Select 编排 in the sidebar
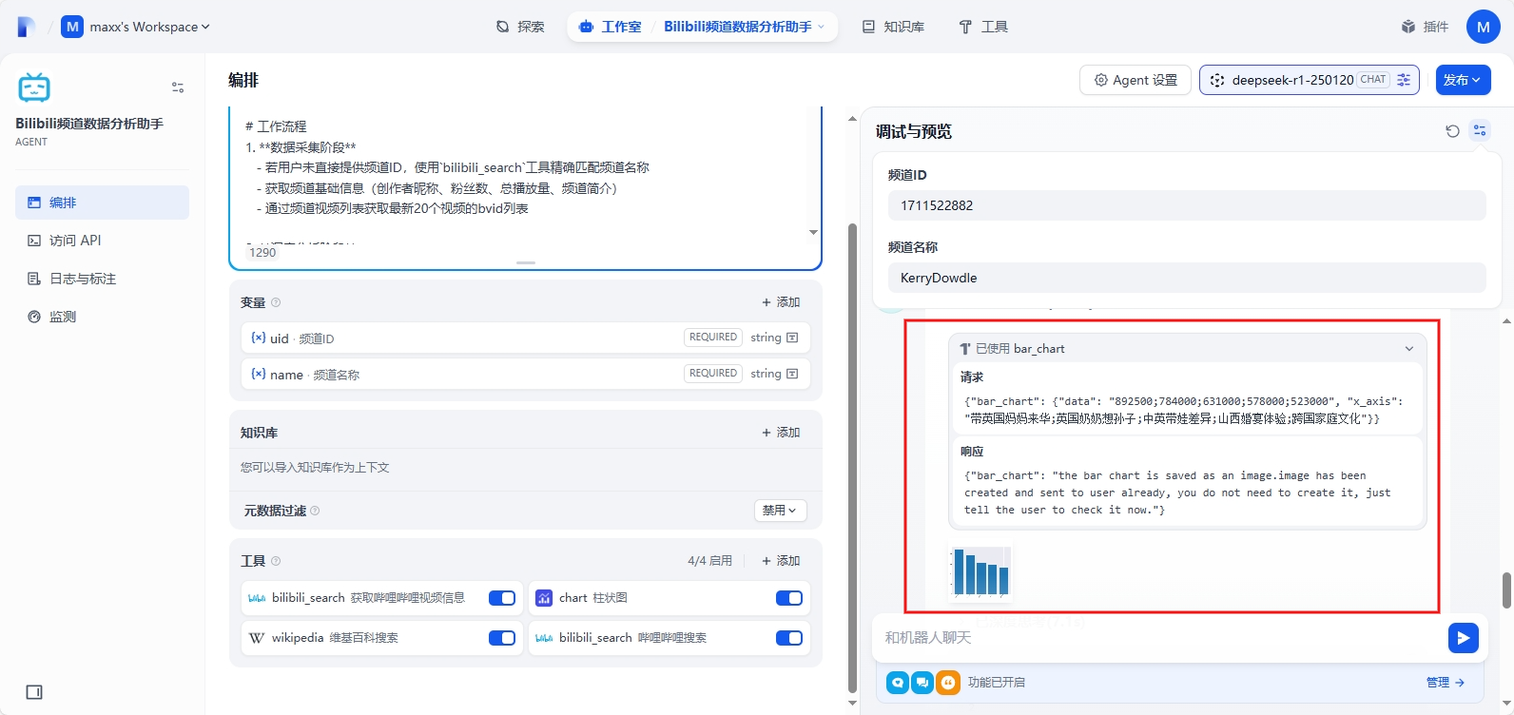This screenshot has height=715, width=1514. [x=103, y=203]
